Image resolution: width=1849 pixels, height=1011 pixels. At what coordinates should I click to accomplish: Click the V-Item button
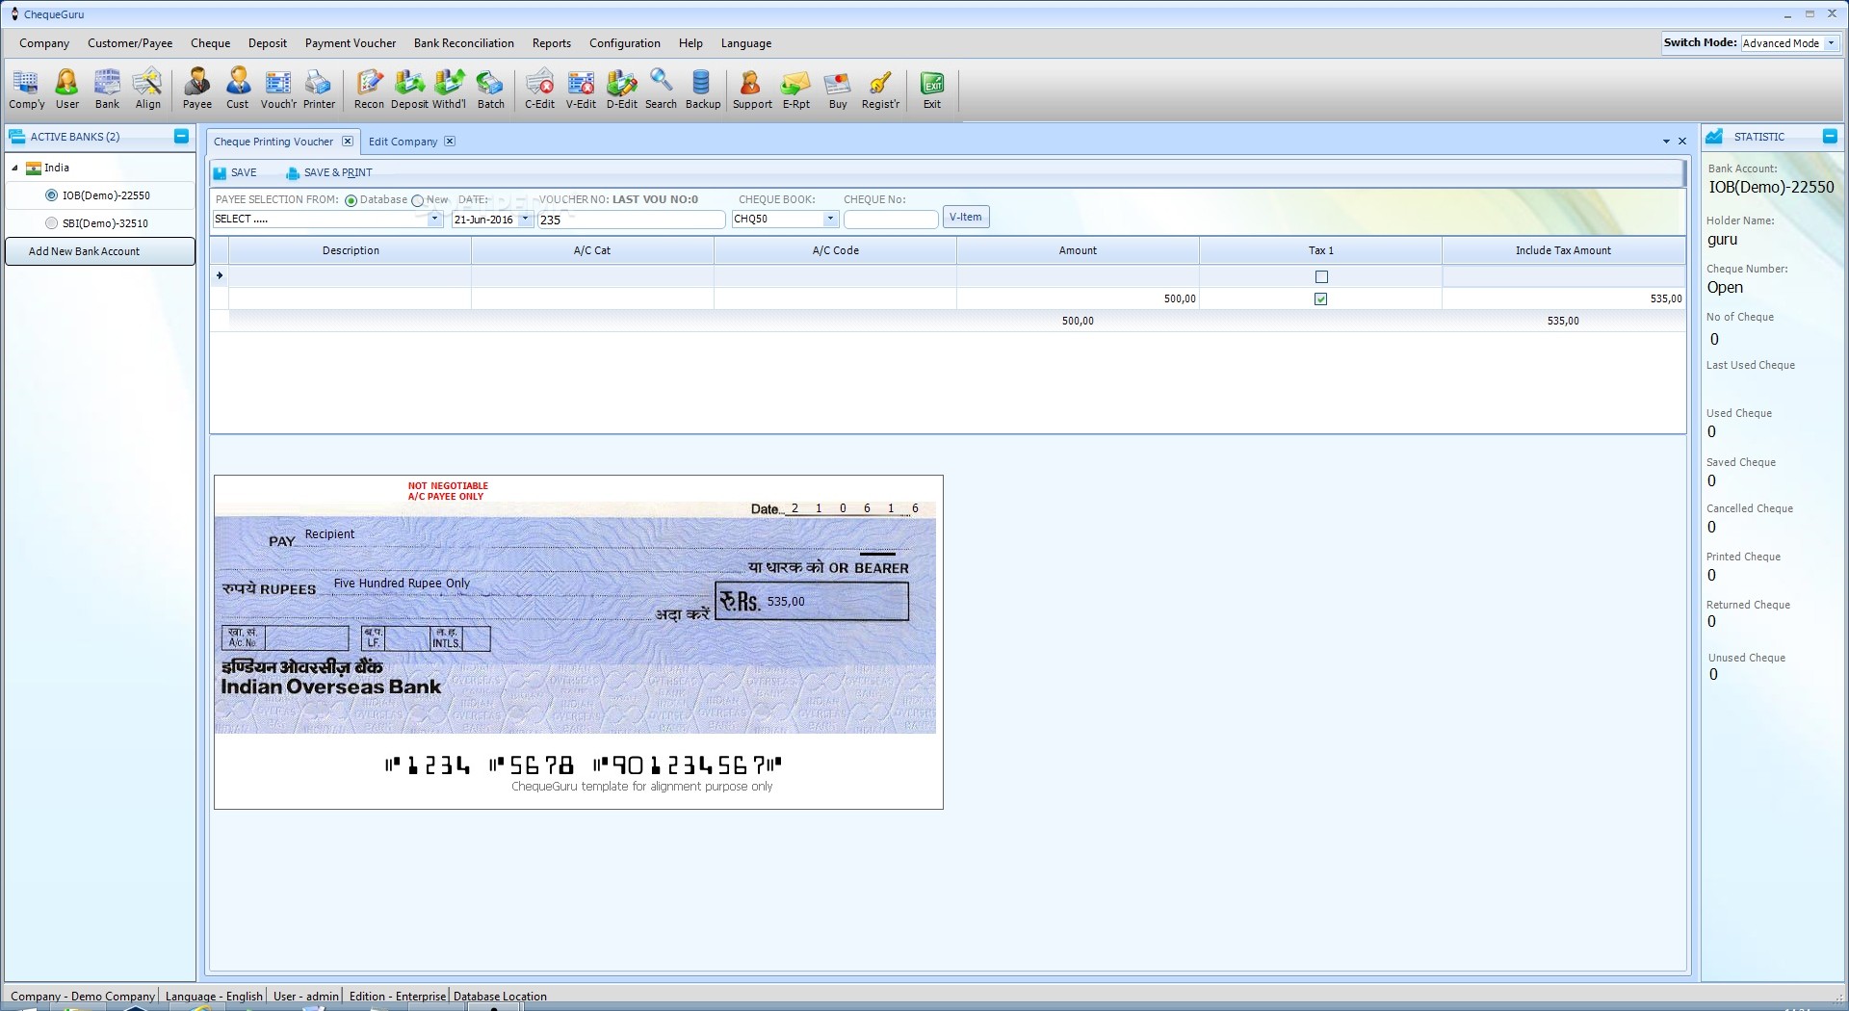coord(966,218)
